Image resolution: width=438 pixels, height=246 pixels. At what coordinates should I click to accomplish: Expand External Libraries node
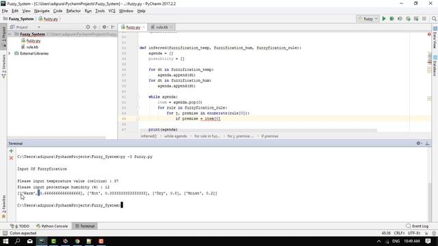coord(10,53)
